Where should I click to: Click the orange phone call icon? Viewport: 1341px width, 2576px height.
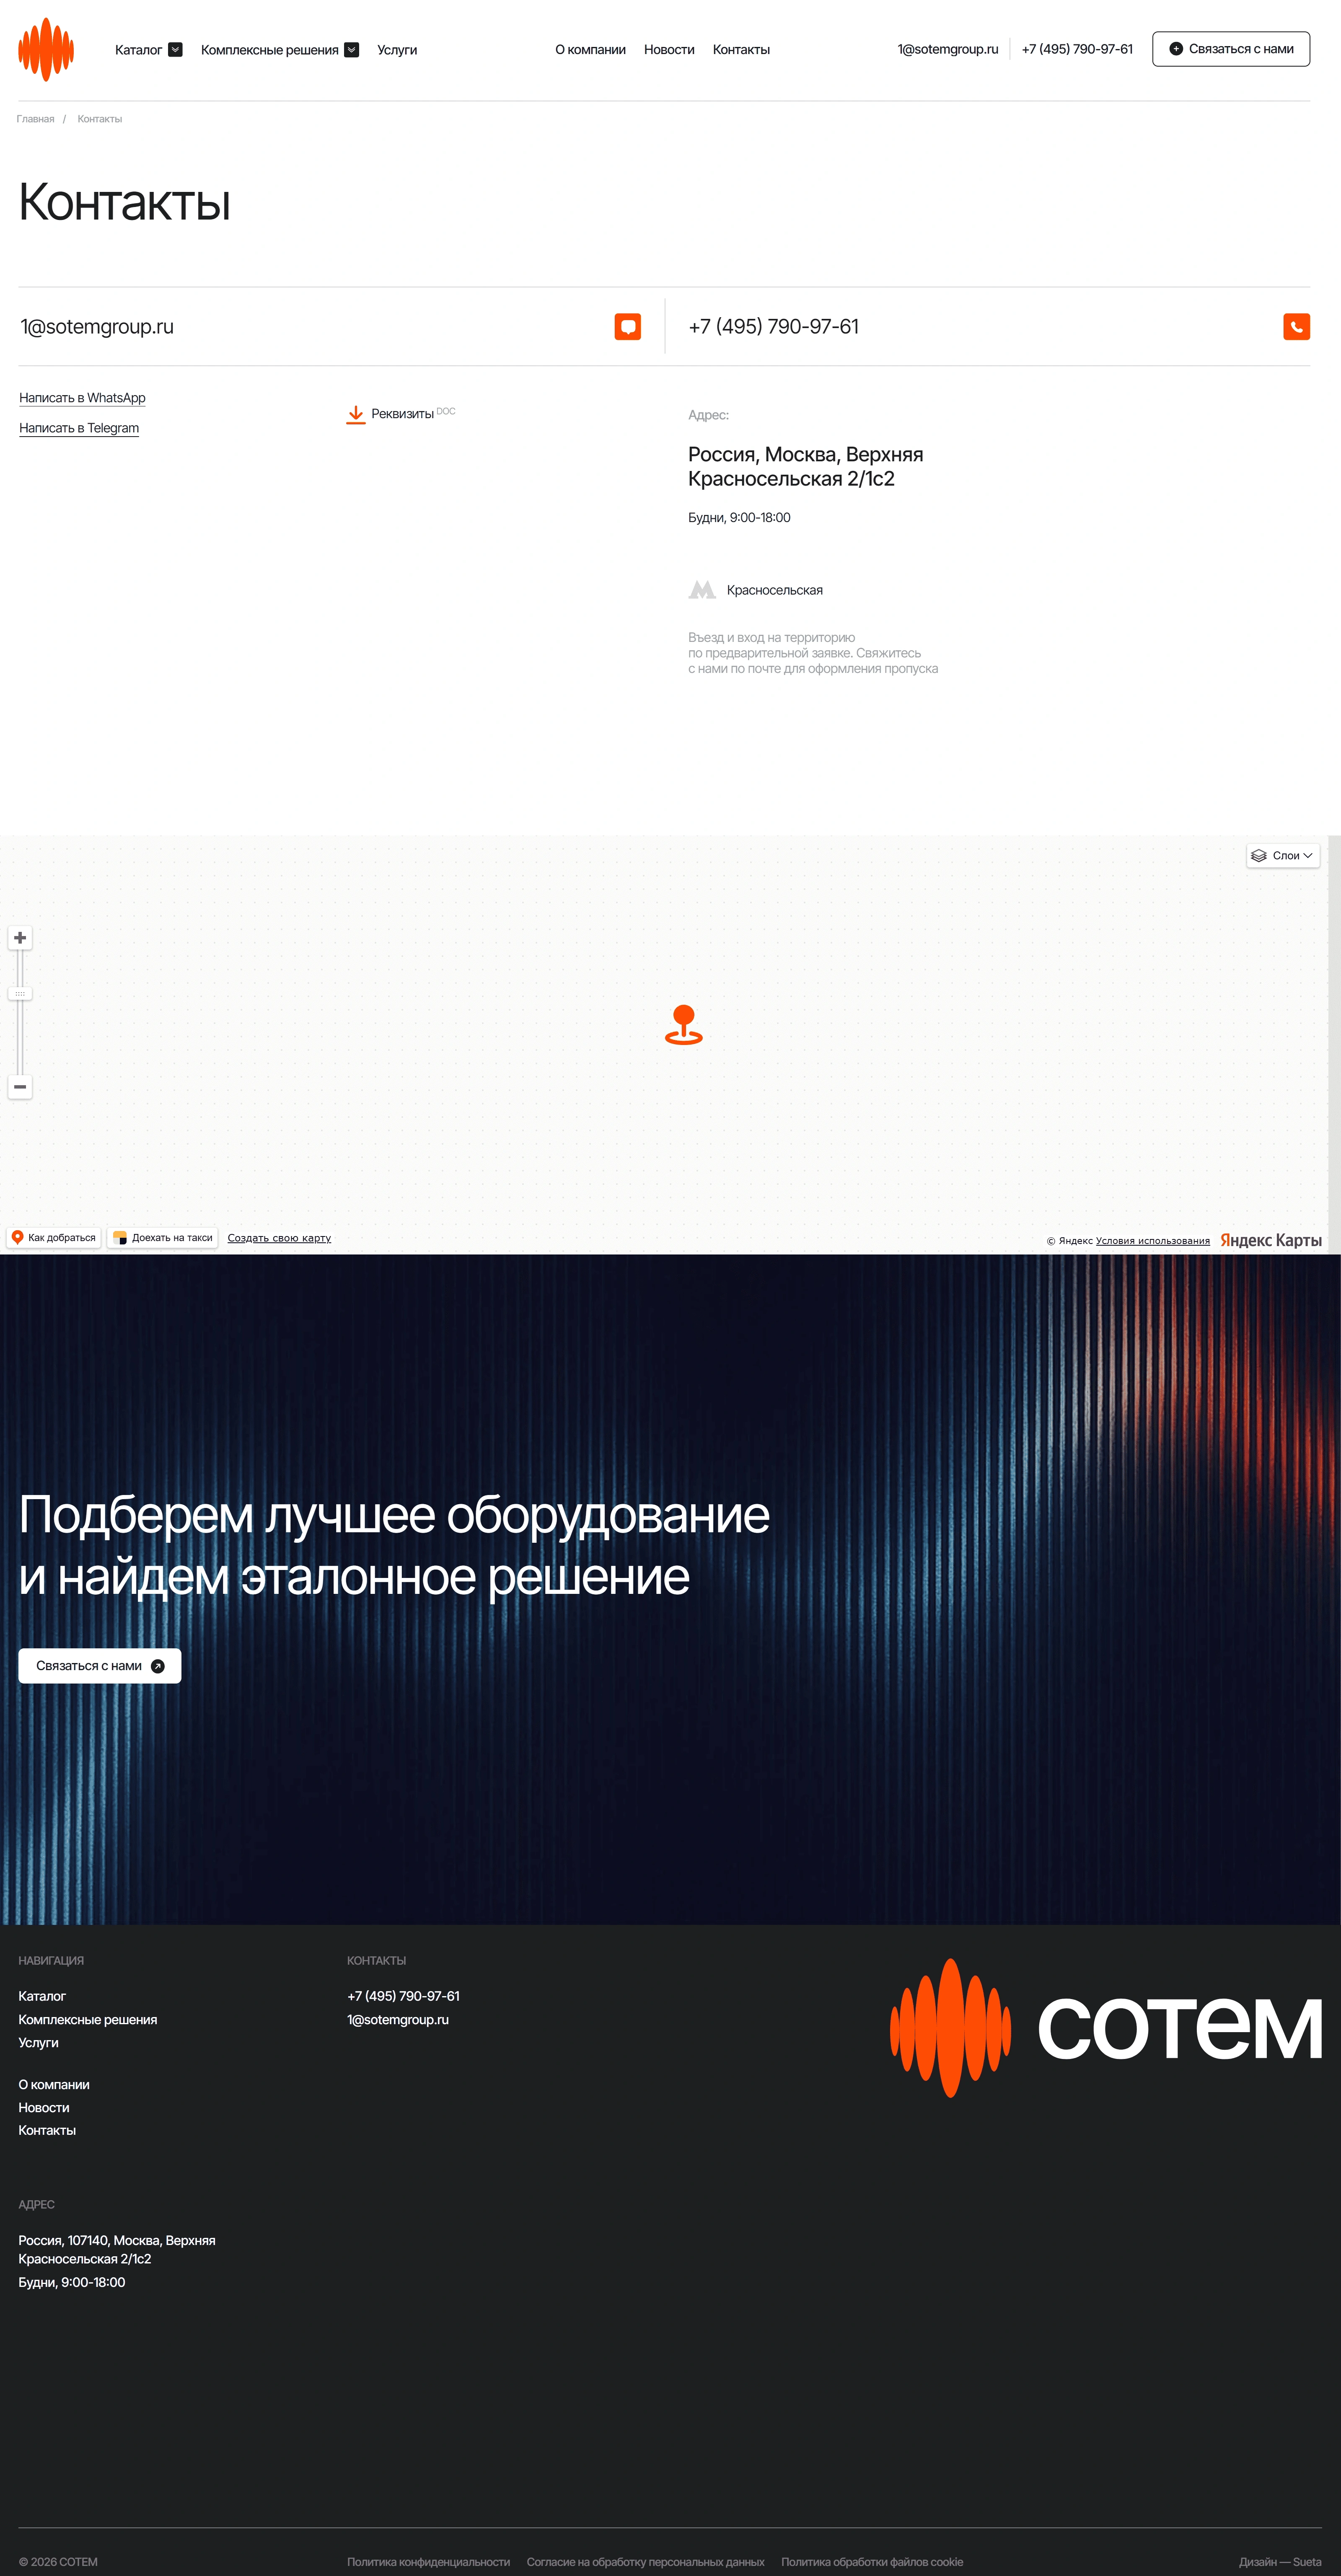pos(1296,327)
